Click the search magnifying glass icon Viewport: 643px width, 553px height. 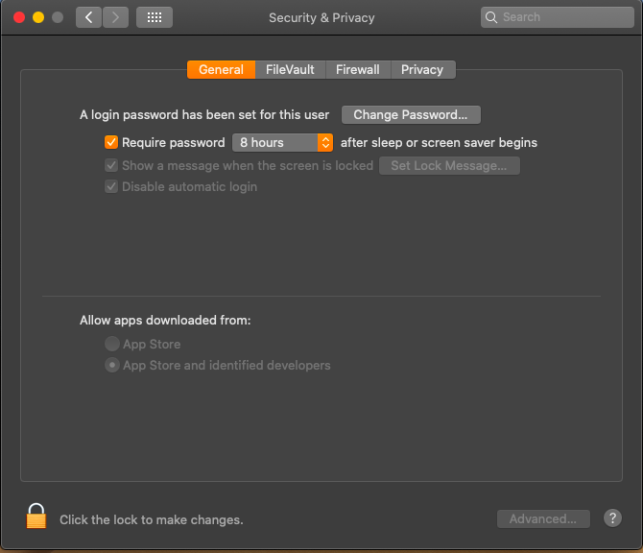coord(492,17)
